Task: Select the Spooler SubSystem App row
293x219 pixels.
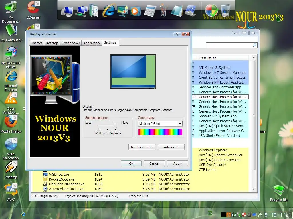Action: coord(220,116)
